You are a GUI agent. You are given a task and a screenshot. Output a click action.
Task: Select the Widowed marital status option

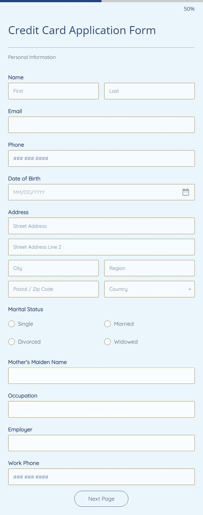click(x=108, y=342)
